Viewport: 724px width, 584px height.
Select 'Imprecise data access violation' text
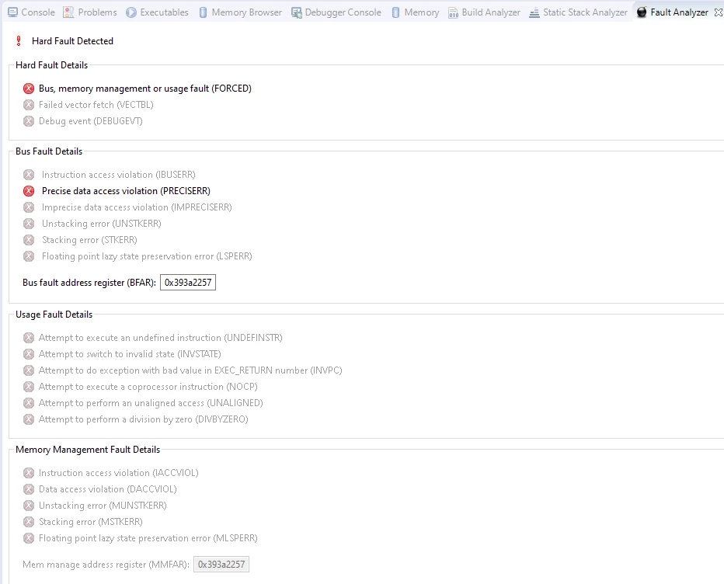pyautogui.click(x=105, y=207)
